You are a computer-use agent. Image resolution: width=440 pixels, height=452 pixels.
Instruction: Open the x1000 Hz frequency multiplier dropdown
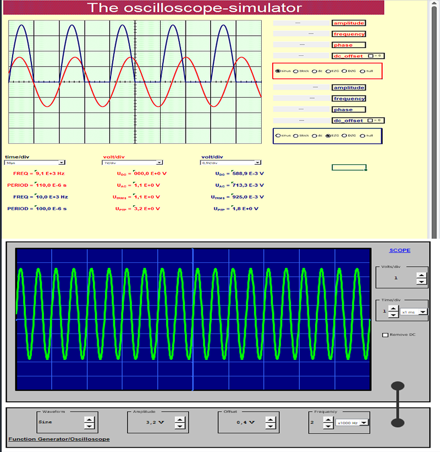364,423
